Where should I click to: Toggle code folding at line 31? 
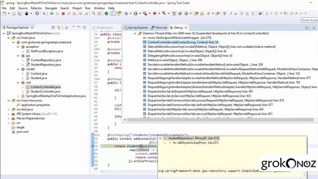[x=99, y=61]
